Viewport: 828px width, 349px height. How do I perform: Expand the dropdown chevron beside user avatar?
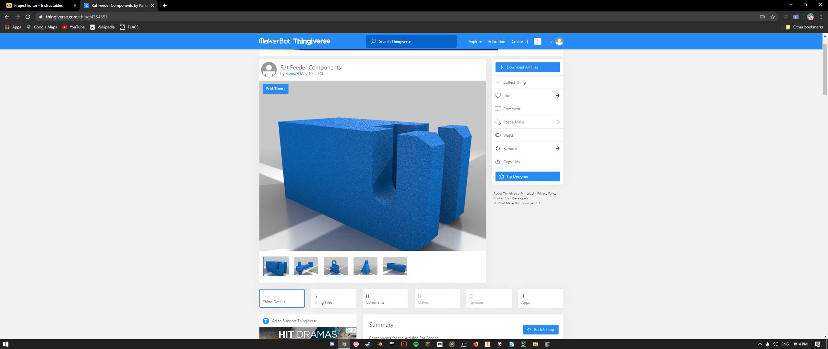point(551,42)
